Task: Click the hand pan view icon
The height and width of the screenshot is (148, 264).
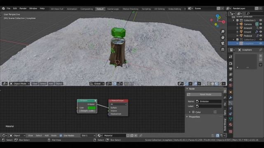Action: coord(223,37)
